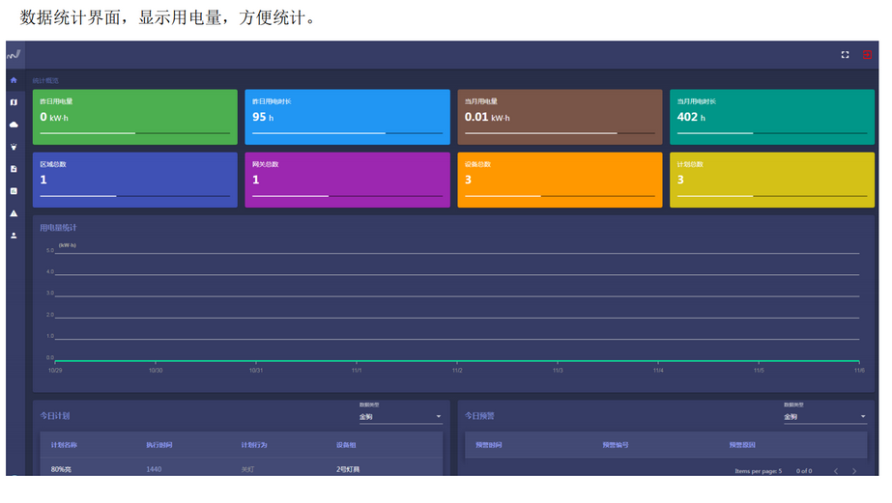Screen dimensions: 892x503
Task: Open the map icon in sidebar
Action: [14, 102]
